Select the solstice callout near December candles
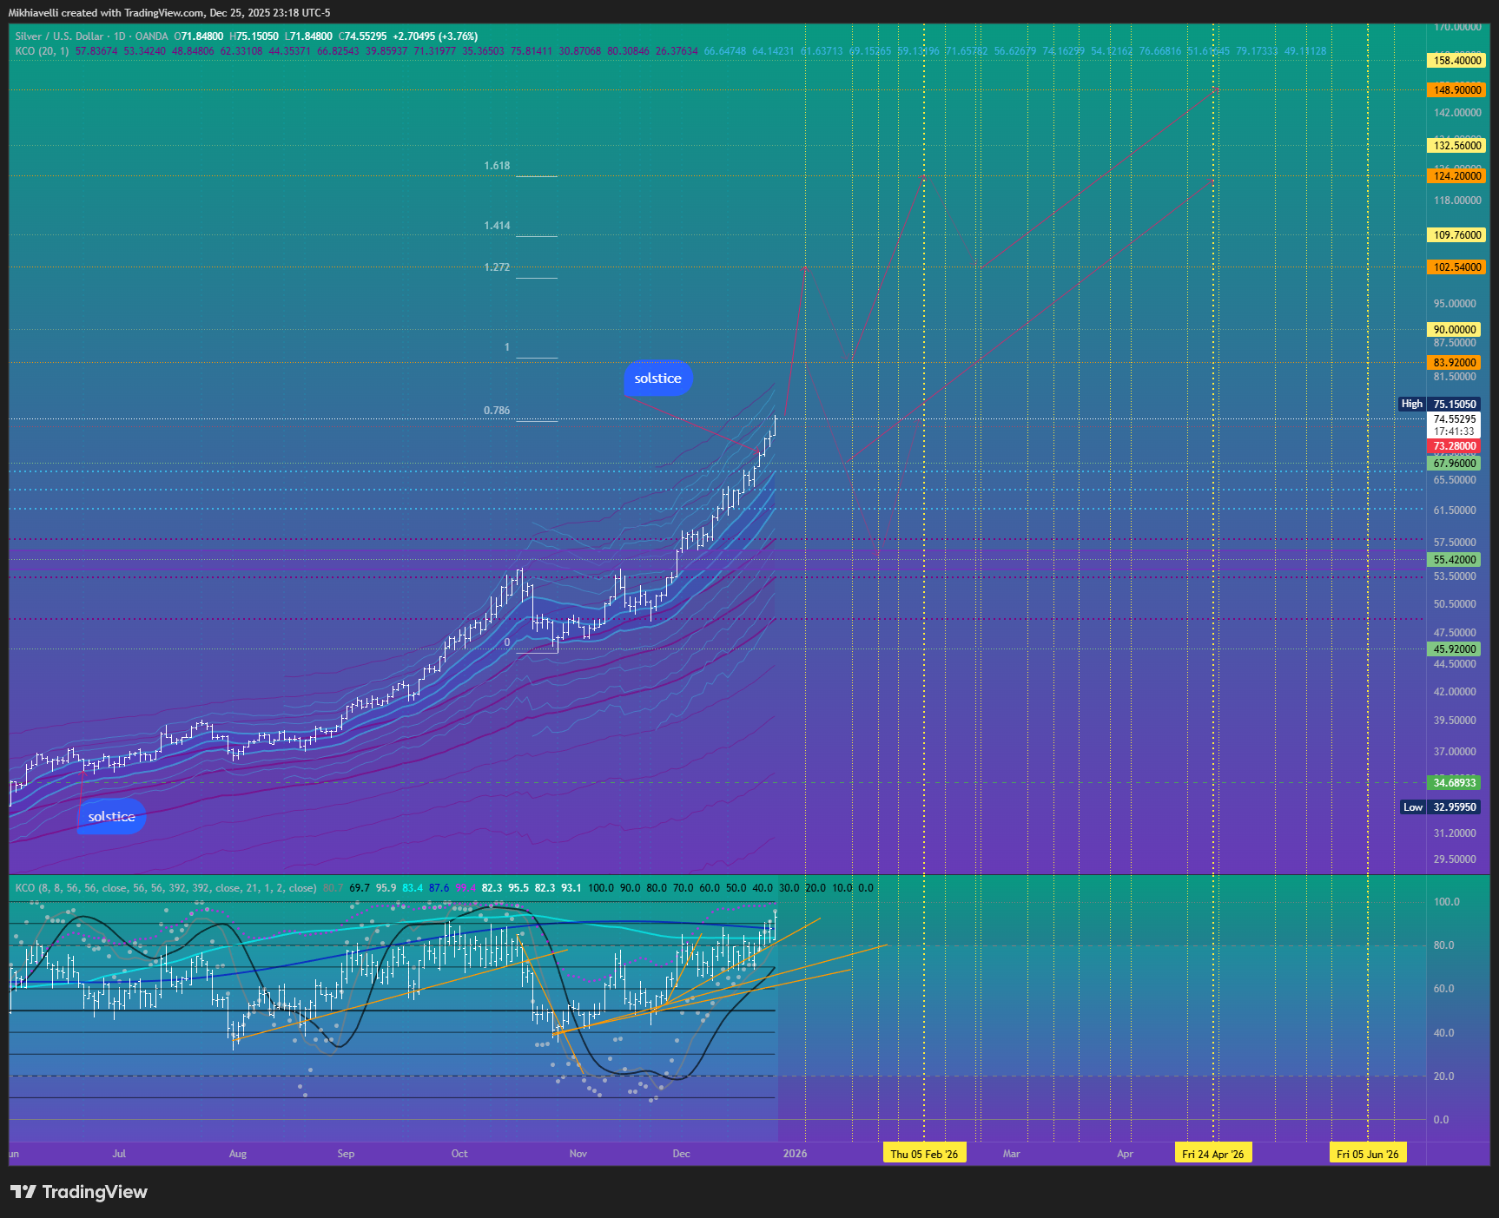 (x=657, y=379)
